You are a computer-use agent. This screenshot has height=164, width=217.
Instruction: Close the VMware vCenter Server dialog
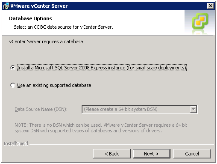click(211, 6)
